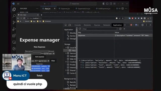
Task: Open the VS Code Explorer view icon
Action: (x=14, y=9)
